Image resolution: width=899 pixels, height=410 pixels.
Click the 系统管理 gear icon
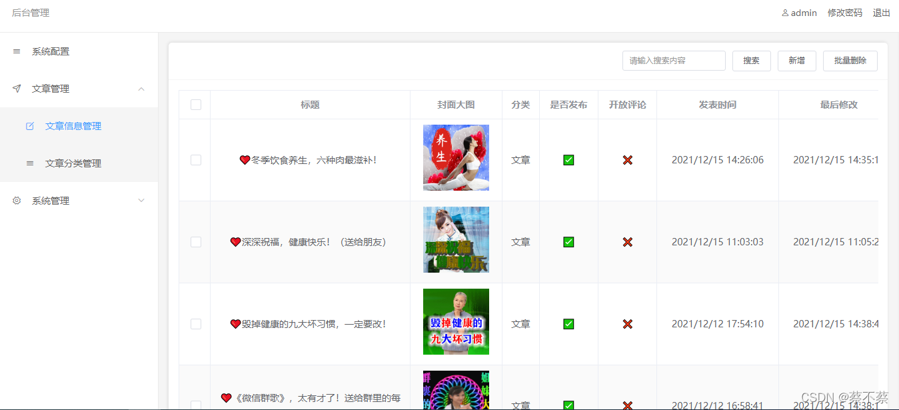(x=17, y=201)
